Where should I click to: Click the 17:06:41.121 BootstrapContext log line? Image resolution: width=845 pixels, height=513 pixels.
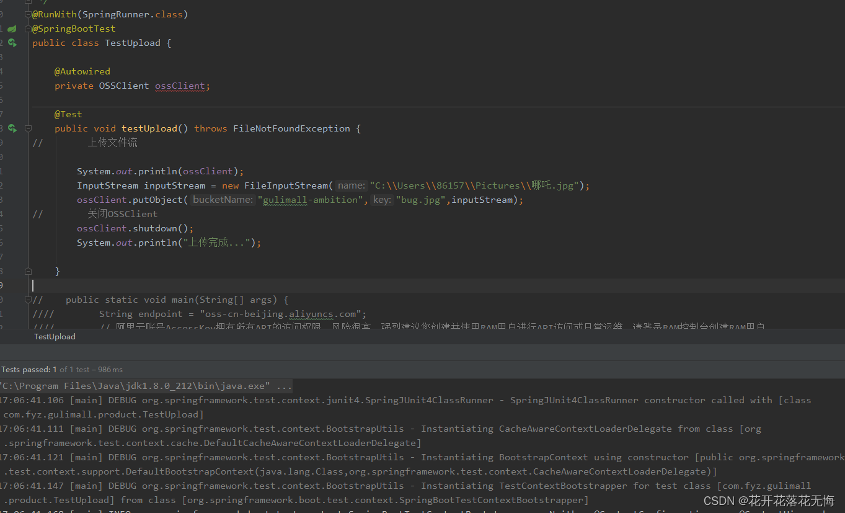coord(422,457)
